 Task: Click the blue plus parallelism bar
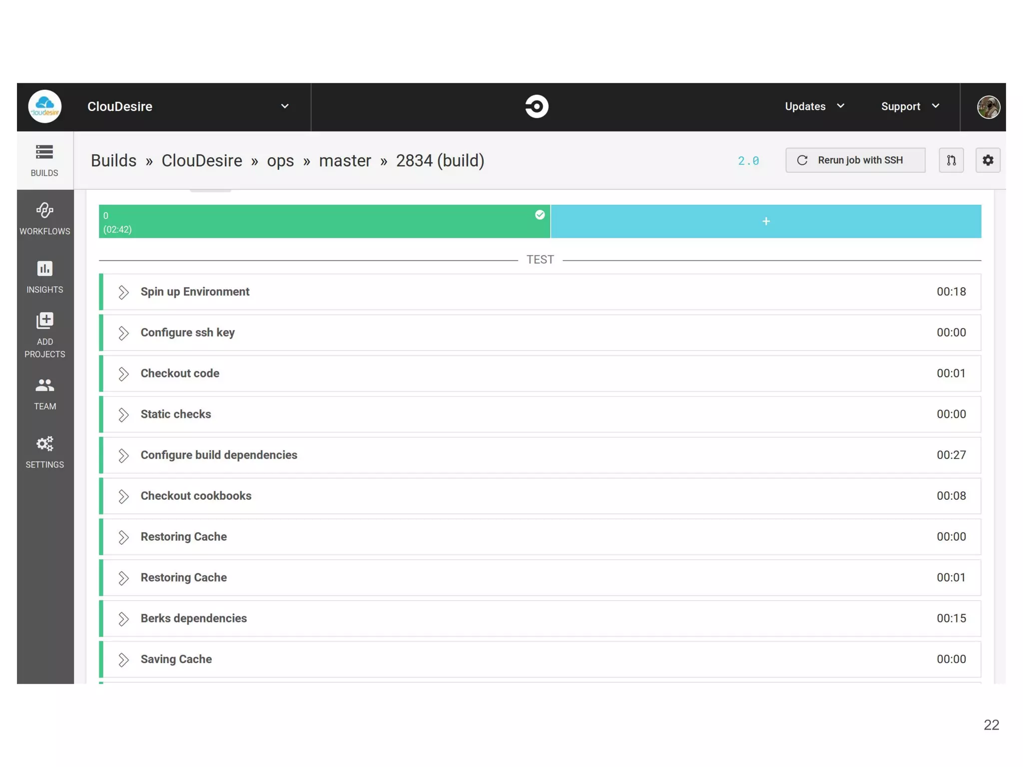click(765, 222)
